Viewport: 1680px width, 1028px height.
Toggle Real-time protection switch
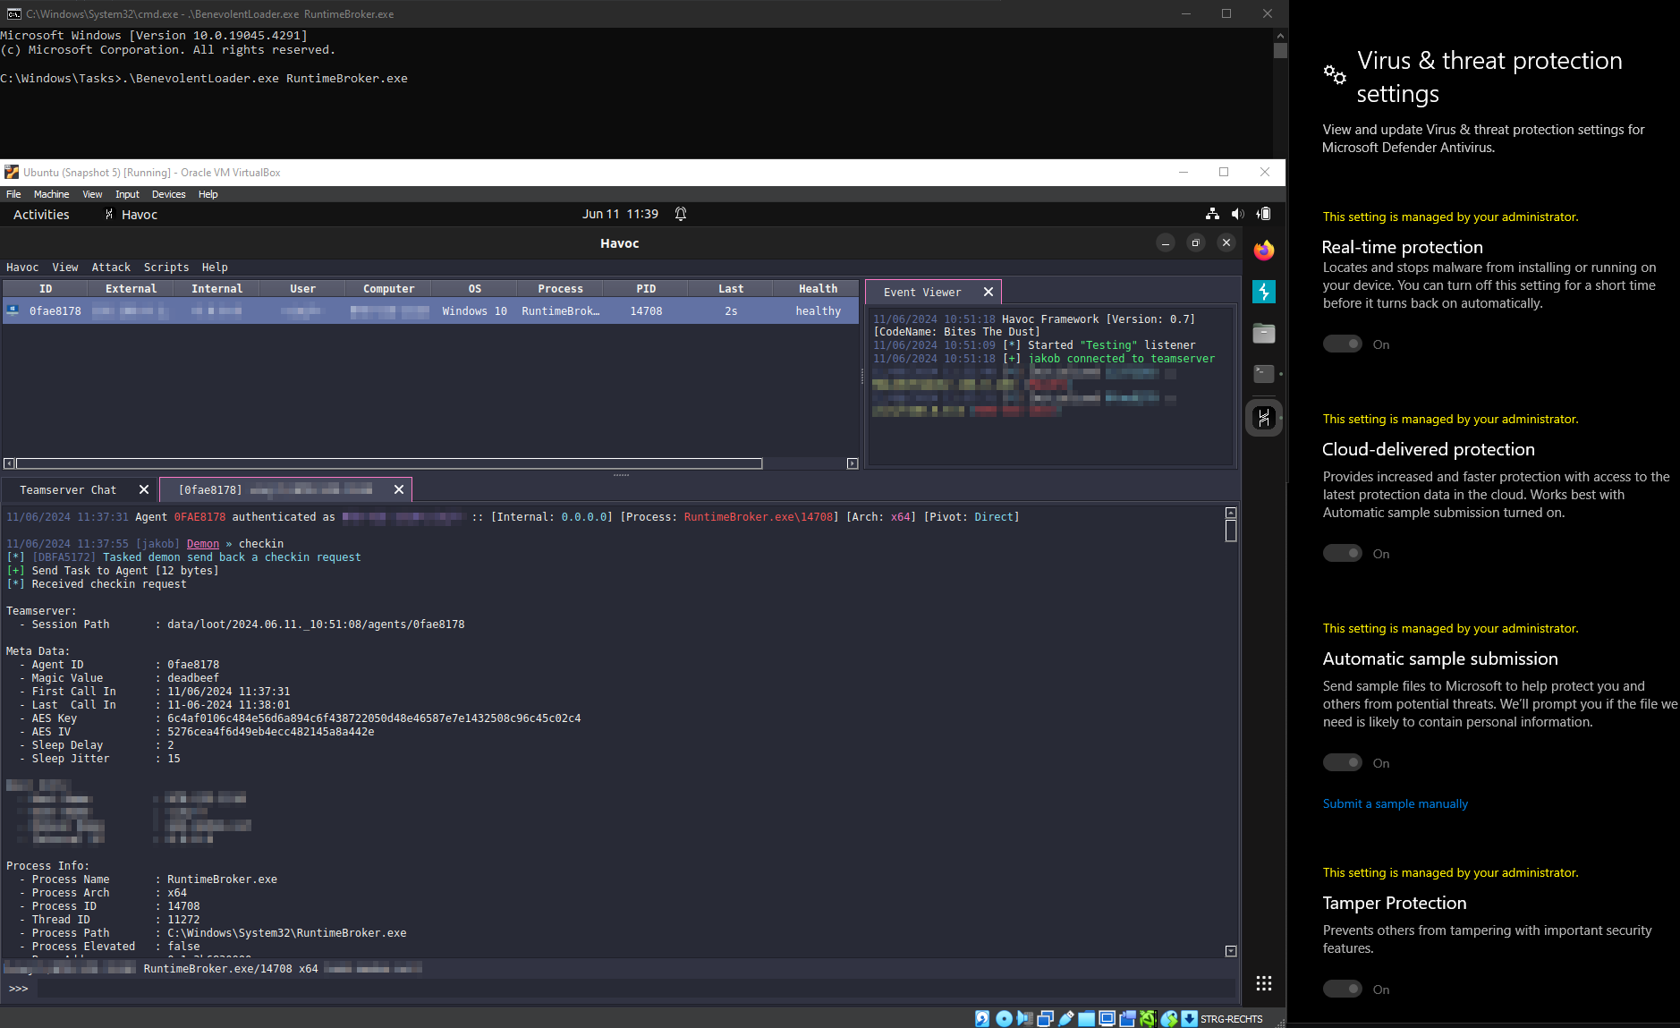(x=1342, y=344)
